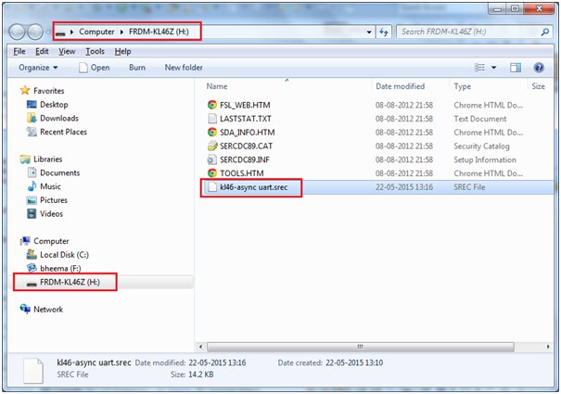Open the View menu
This screenshot has height=394, width=561.
click(67, 52)
